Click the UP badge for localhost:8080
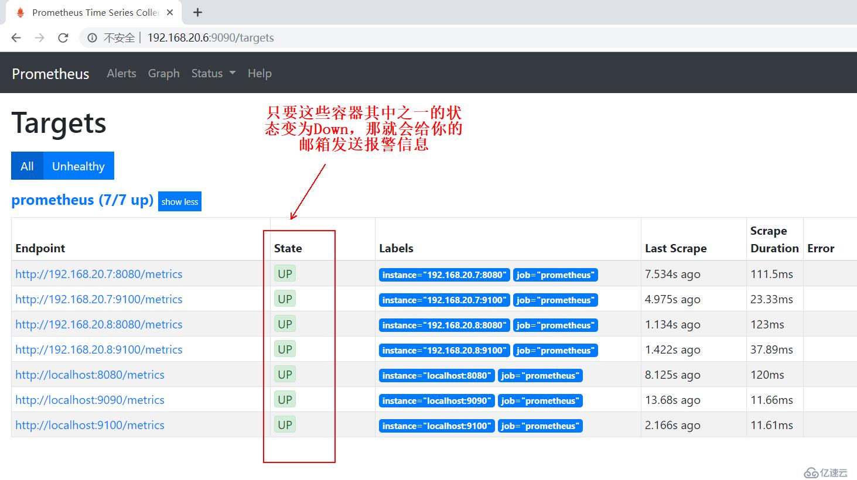The width and height of the screenshot is (857, 480). pos(285,374)
